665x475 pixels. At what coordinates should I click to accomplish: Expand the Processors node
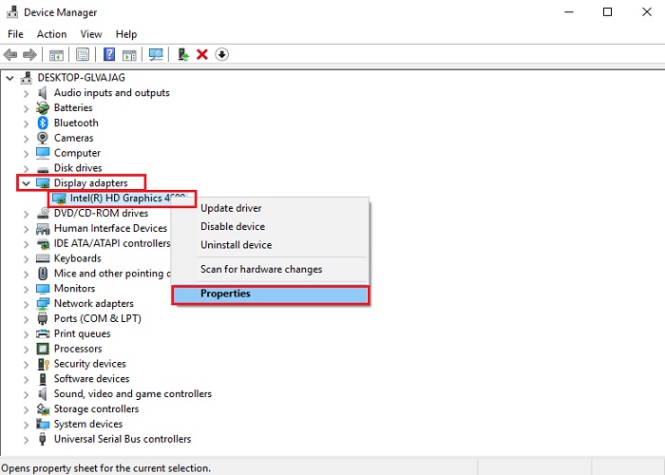click(x=27, y=349)
